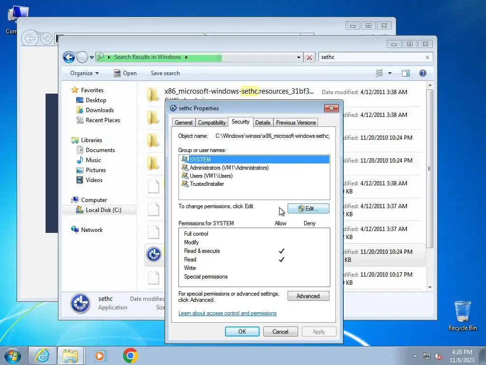
Task: Switch to the Compatibility tab
Action: [212, 123]
